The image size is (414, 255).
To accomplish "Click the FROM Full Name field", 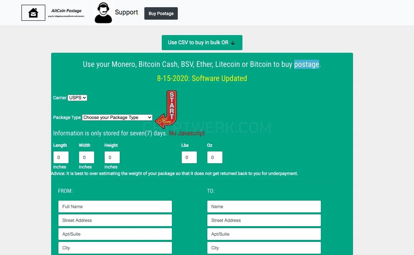I will 115,206.
